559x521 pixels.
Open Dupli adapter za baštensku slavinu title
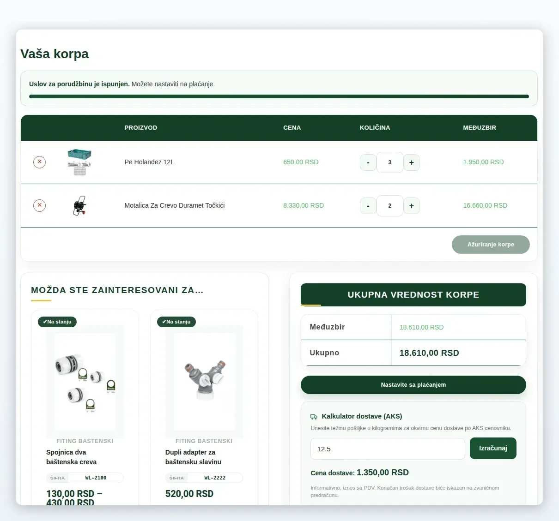193,457
